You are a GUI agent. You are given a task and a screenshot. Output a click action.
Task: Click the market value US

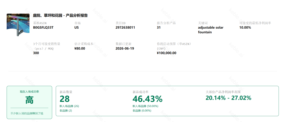pyautogui.click(x=77, y=28)
